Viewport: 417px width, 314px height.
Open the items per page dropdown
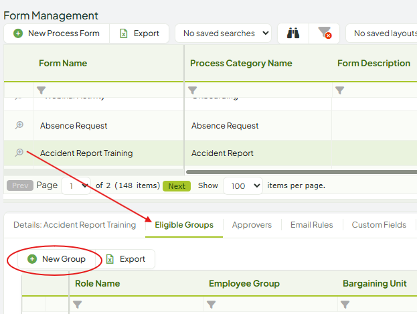(243, 185)
